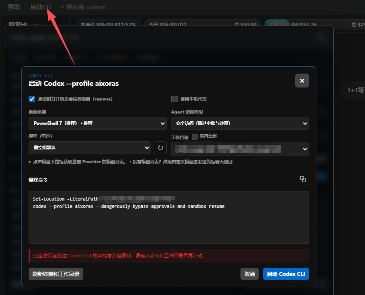Open the 模型 留空用默认 dropdown

90,148
